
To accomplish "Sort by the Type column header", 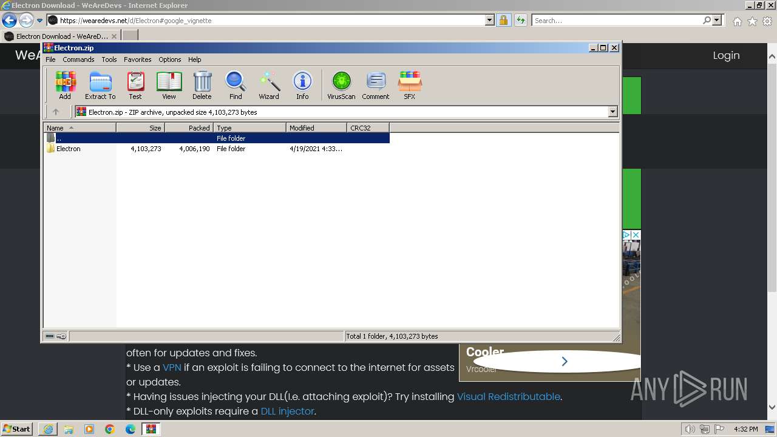I will [x=249, y=128].
